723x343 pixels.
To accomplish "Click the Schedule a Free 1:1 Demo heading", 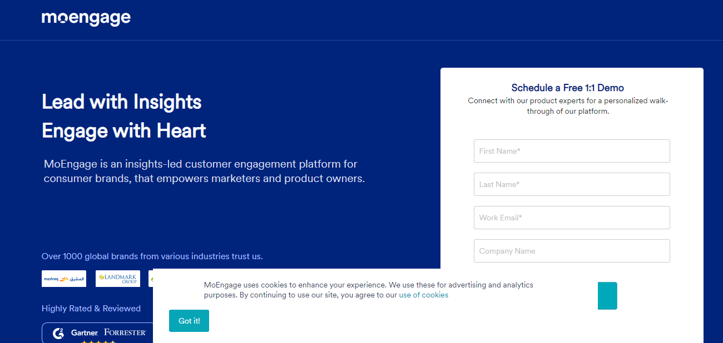I will [567, 88].
